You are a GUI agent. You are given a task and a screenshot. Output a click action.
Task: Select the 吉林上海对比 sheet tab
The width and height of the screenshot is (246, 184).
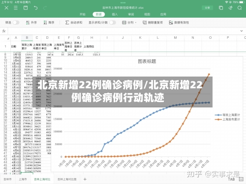(42, 179)
